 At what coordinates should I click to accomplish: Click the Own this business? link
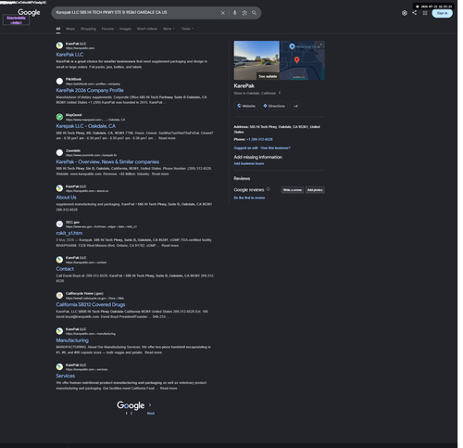click(x=275, y=148)
